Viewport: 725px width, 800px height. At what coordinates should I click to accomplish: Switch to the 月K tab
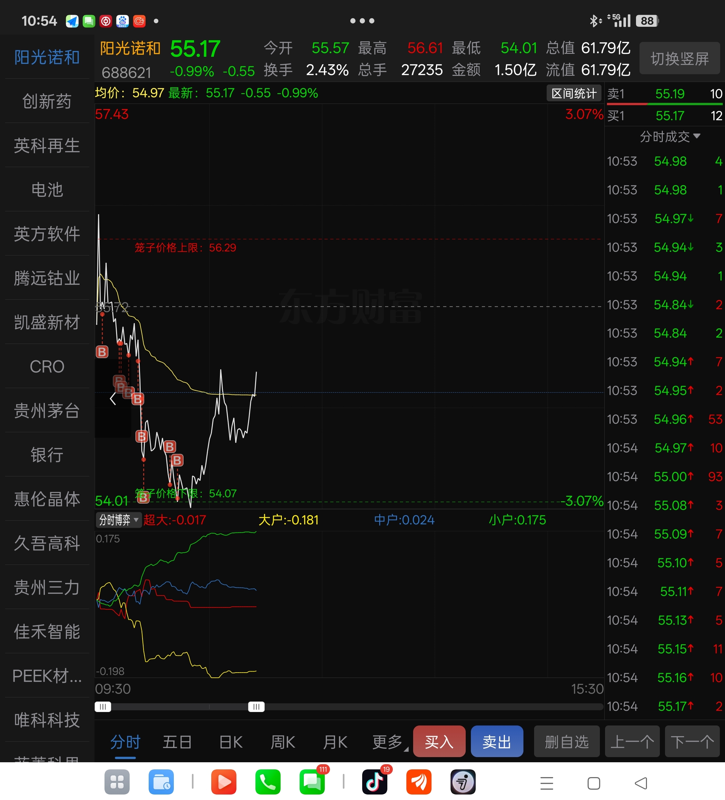tap(335, 742)
